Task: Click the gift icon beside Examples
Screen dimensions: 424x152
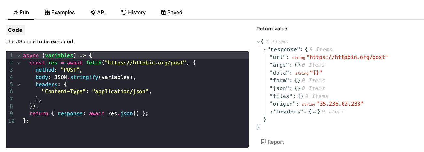Action: tap(47, 12)
